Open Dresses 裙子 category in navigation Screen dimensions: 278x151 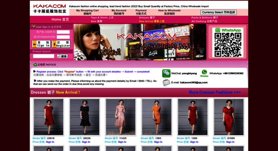[147, 17]
